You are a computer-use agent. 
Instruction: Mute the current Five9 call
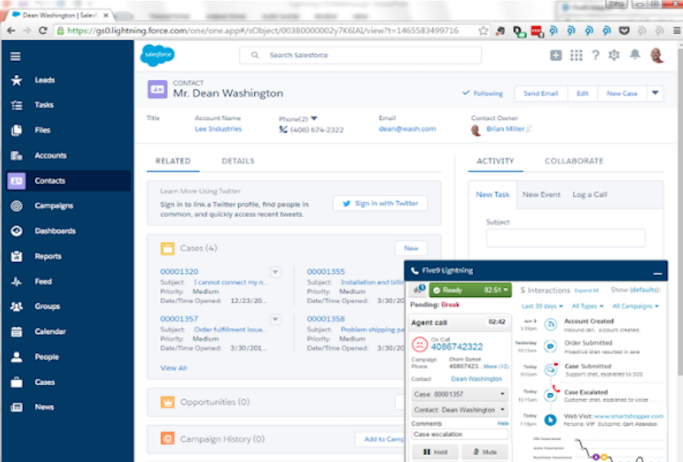485,452
